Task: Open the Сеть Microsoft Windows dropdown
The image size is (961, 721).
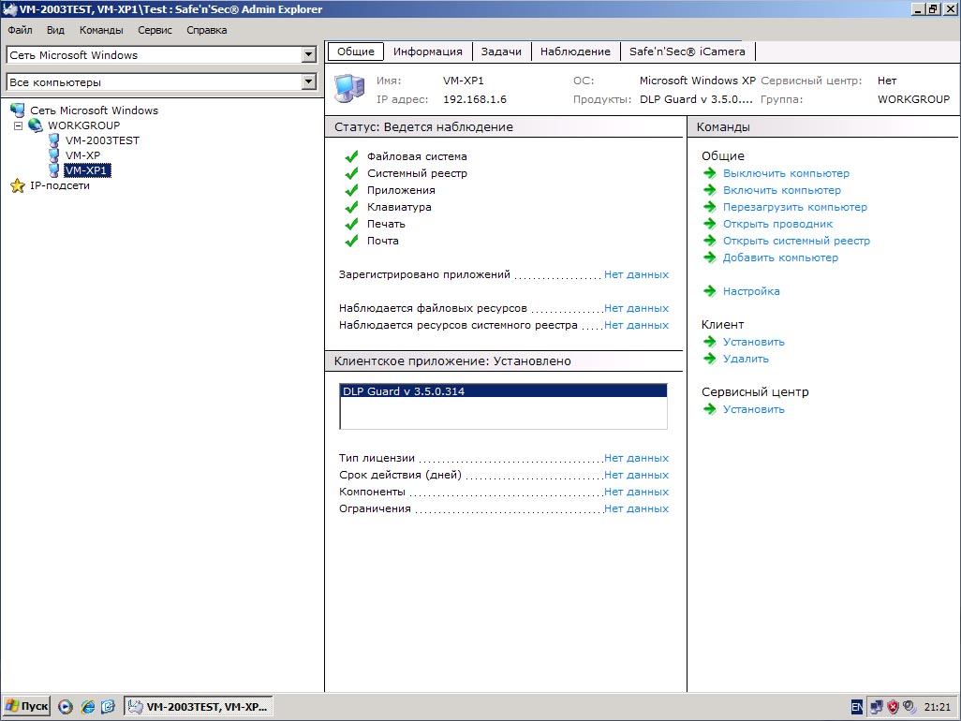Action: coord(309,54)
